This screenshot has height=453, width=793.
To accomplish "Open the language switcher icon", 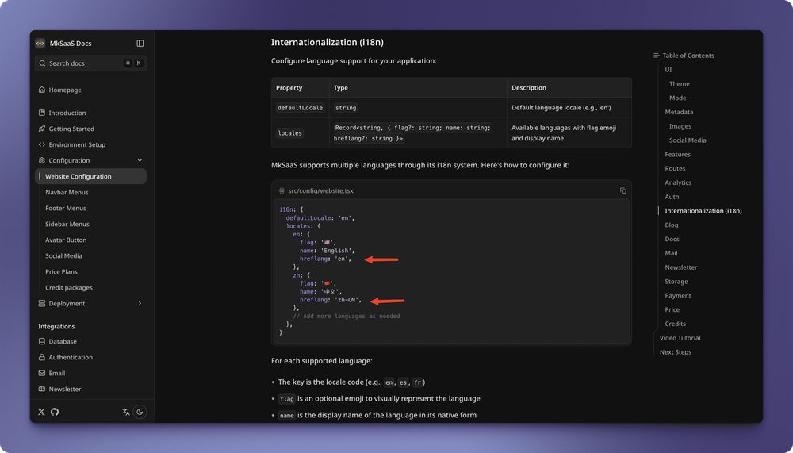I will click(x=126, y=412).
